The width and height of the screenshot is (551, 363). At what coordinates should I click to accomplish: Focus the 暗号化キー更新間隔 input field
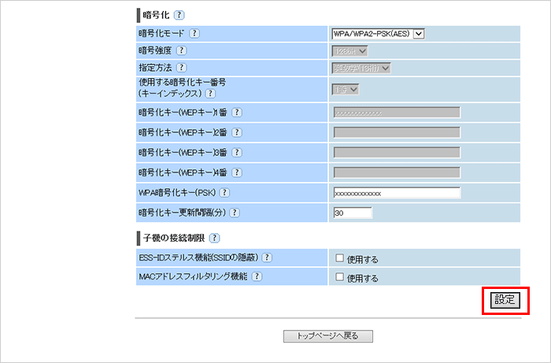coord(353,213)
